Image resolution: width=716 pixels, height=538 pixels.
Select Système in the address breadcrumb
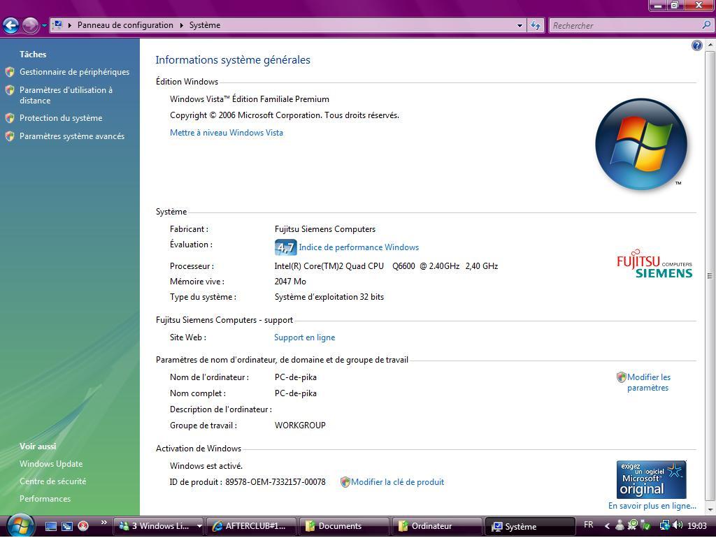pyautogui.click(x=205, y=25)
